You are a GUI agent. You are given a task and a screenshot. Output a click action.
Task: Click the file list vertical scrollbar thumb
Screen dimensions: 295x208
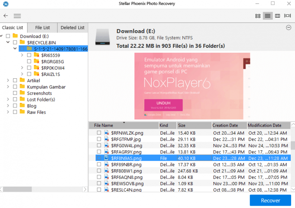[x=293, y=145]
